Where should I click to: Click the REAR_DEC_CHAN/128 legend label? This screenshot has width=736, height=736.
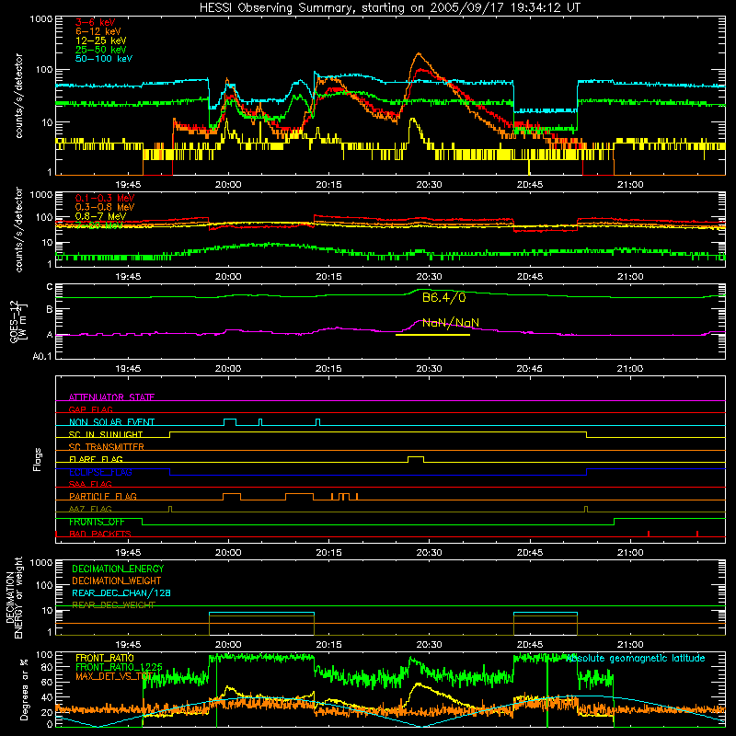(x=121, y=592)
